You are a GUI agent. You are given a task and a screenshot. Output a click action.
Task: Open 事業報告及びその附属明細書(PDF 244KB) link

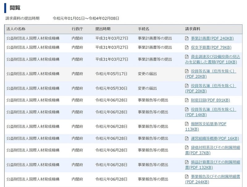click(x=212, y=179)
